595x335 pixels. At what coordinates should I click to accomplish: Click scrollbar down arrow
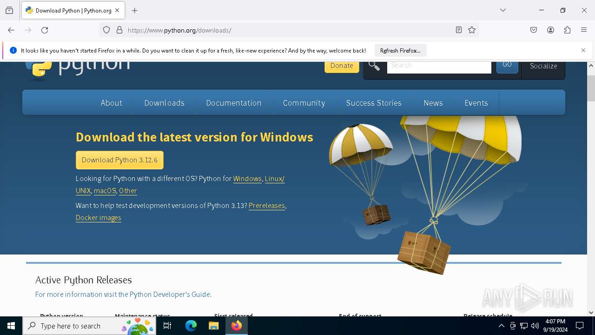tap(591, 313)
